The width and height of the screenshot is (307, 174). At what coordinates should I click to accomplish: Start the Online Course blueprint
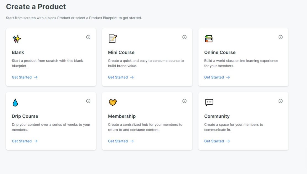coord(217,77)
